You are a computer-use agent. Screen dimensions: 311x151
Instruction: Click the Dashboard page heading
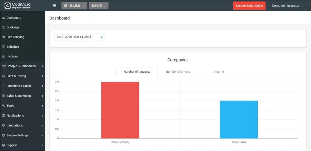[59, 18]
